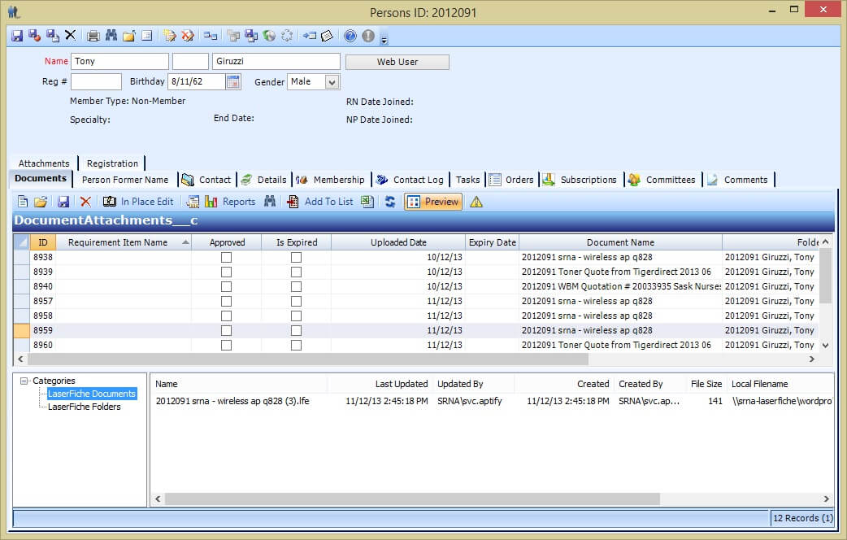Enable Is Expired on document 8960
This screenshot has width=847, height=540.
click(x=296, y=345)
